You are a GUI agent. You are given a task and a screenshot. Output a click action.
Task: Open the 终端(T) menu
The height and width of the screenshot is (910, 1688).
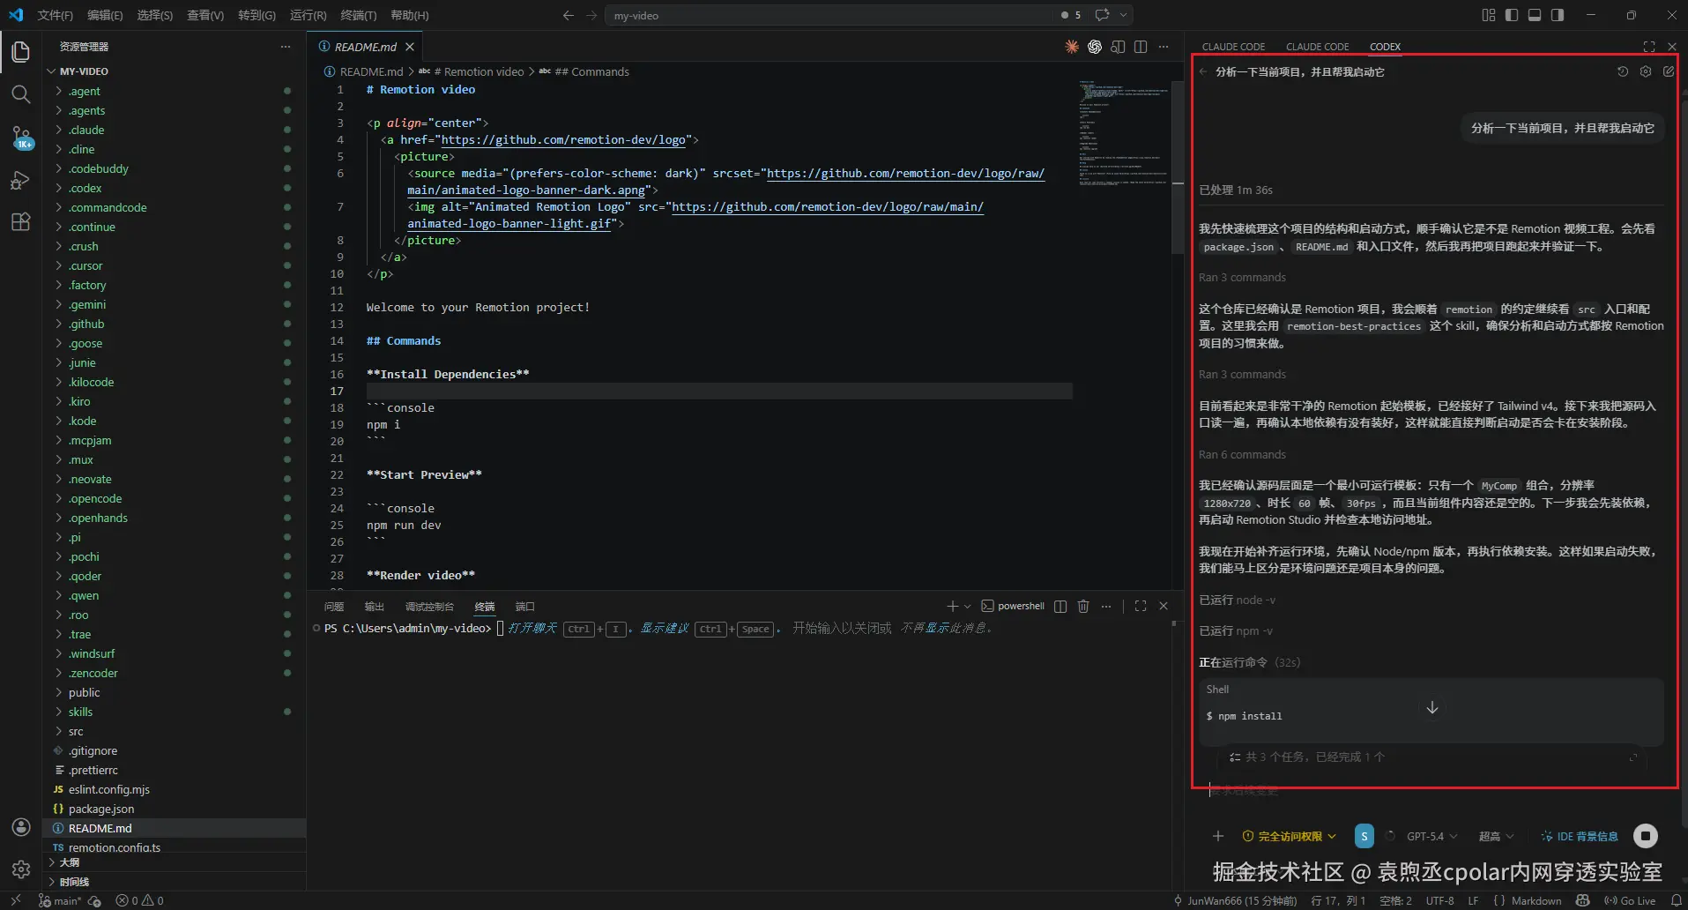[x=359, y=15]
